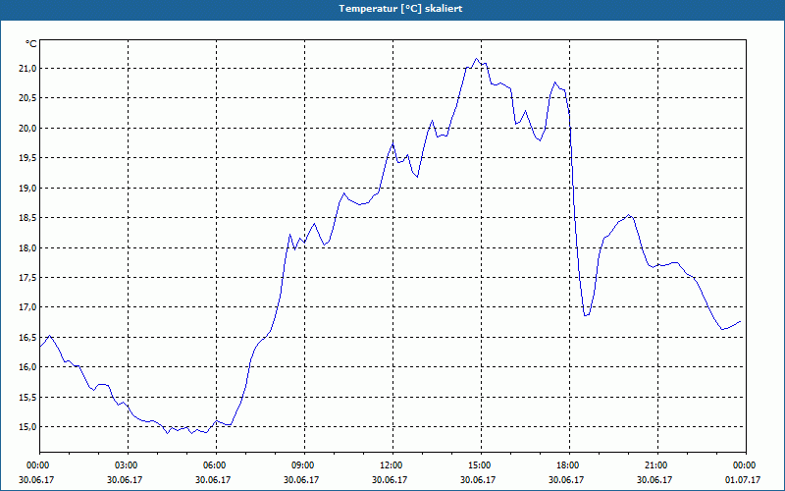Click the 19,5 y-axis label
This screenshot has height=491, width=785.
27,158
